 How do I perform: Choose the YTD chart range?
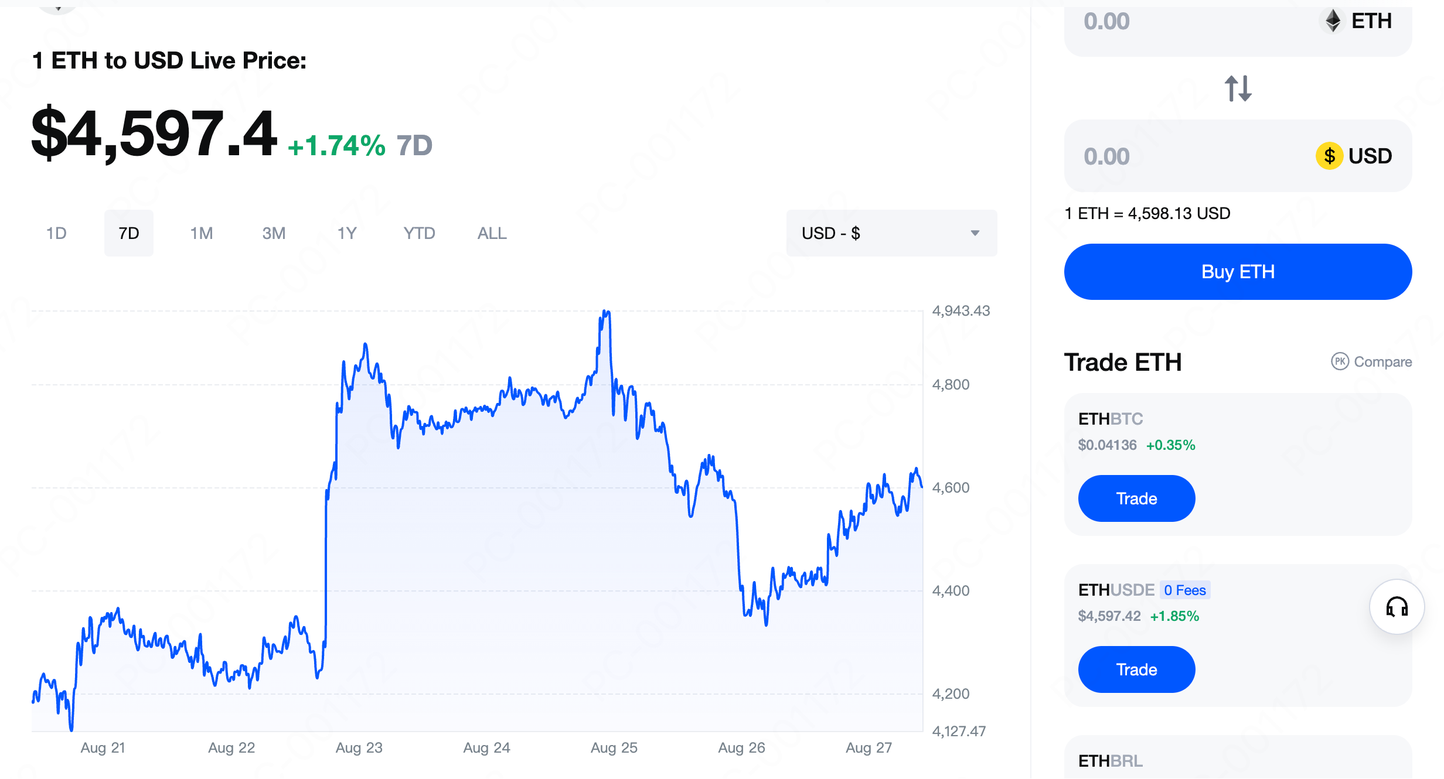(x=419, y=233)
